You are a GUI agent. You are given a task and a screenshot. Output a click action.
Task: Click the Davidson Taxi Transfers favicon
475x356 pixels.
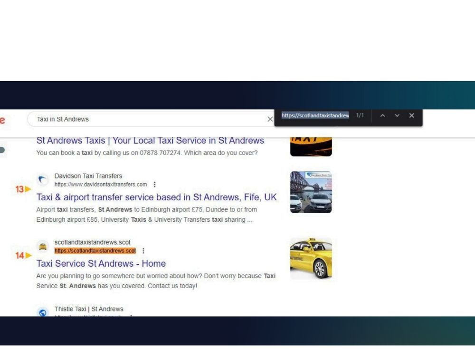coord(43,180)
